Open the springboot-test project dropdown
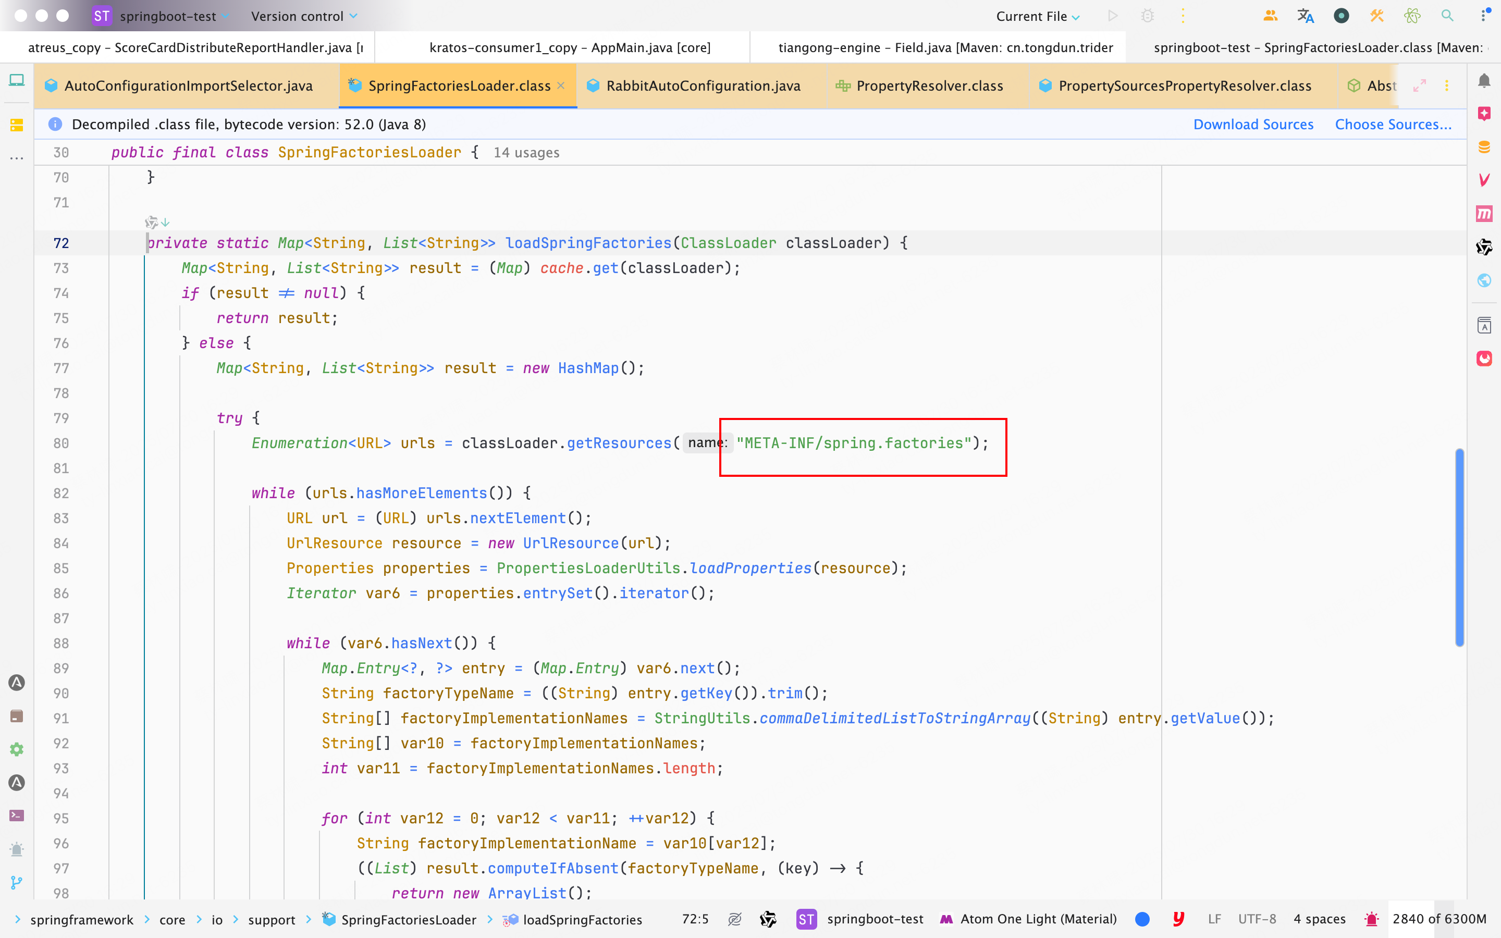1501x938 pixels. (167, 16)
